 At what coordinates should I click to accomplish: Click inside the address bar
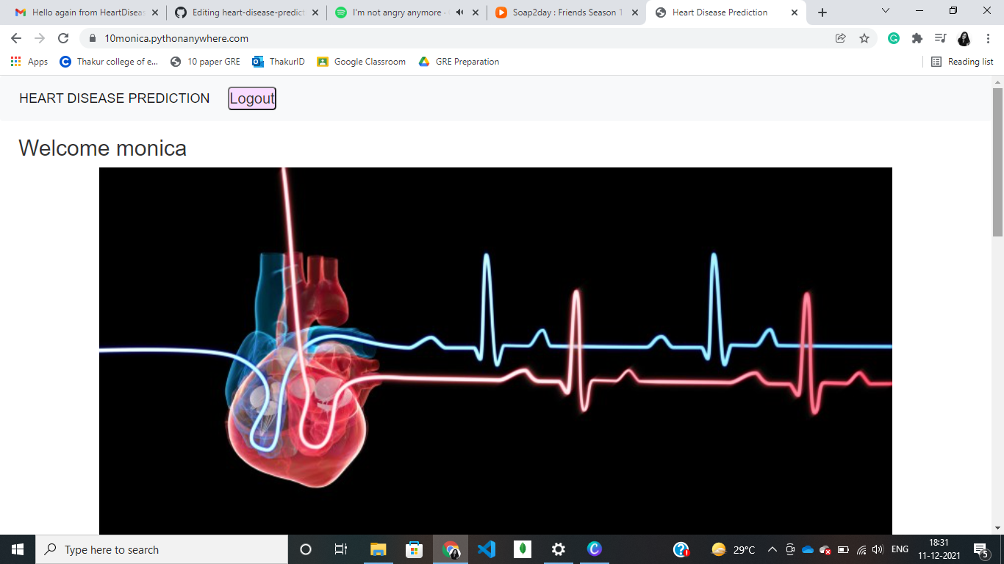tap(220, 37)
